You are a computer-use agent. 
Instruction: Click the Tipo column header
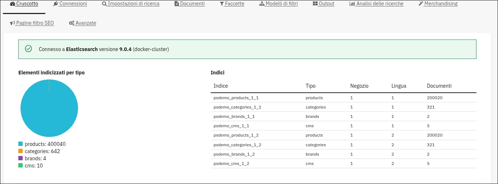point(311,86)
